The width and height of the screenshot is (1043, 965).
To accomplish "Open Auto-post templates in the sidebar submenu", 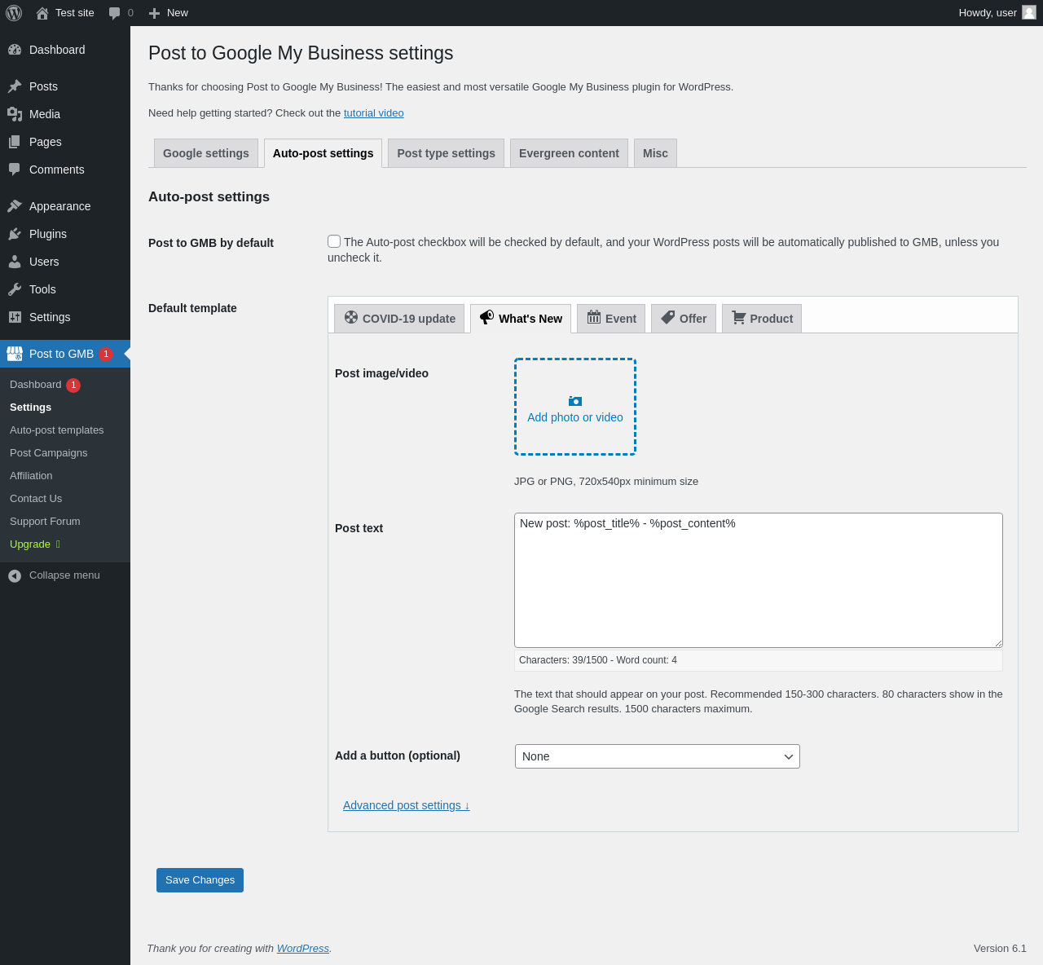I will tap(57, 430).
